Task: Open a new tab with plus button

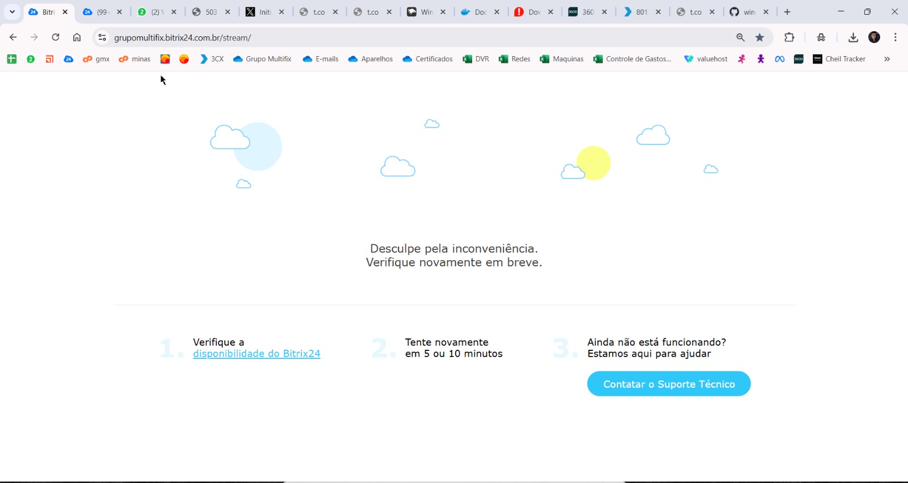Action: coord(787,12)
